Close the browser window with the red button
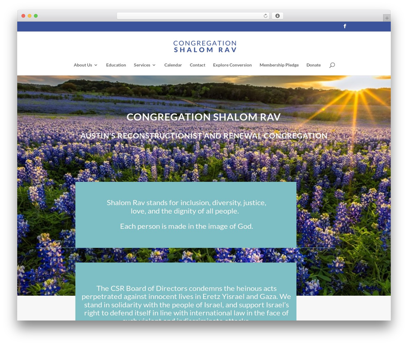The height and width of the screenshot is (345, 408). (23, 16)
